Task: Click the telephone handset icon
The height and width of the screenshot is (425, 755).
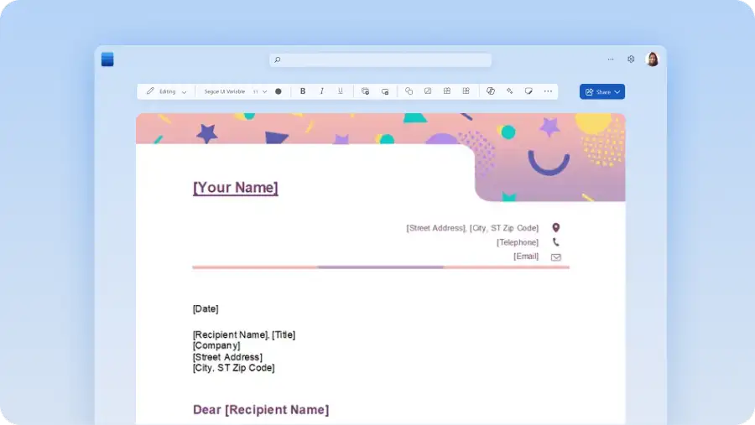Action: (555, 242)
